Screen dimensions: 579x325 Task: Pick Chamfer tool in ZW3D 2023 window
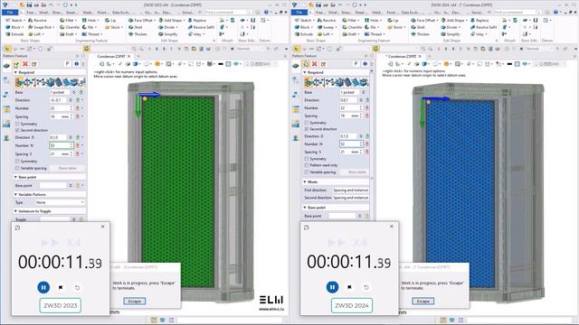click(x=70, y=27)
